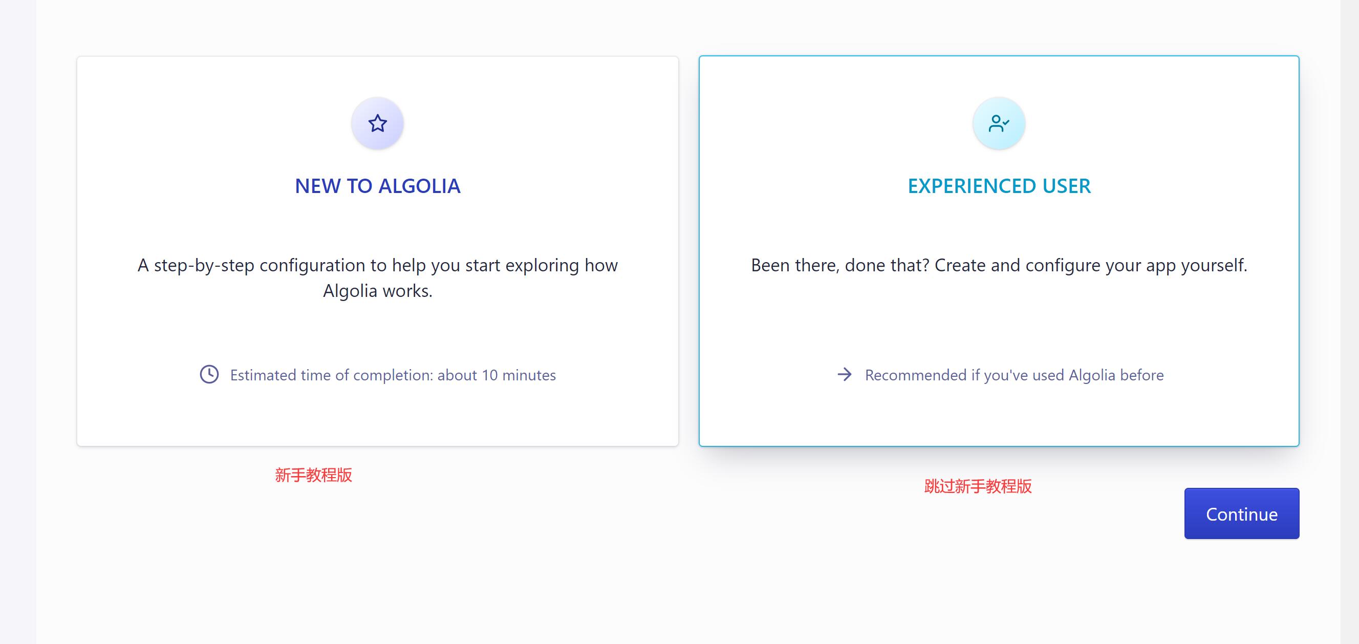Click the cyan circle behind the user icon
The width and height of the screenshot is (1359, 644).
point(985,137)
